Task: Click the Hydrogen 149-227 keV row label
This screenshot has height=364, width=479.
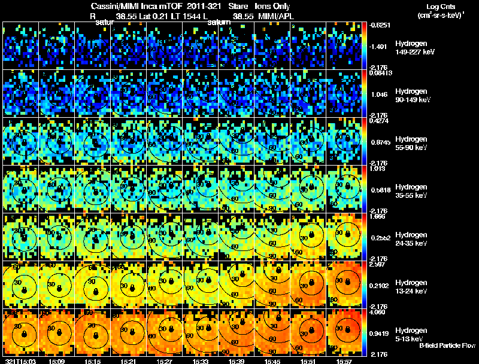Action: pyautogui.click(x=414, y=48)
